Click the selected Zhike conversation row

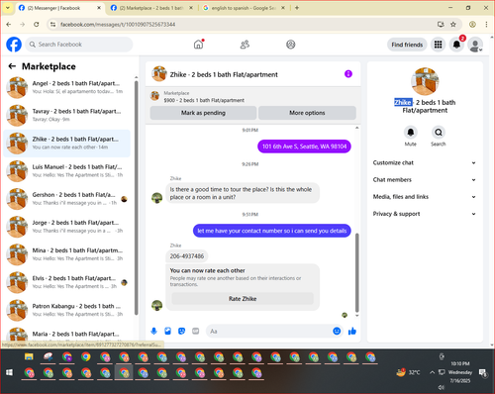(x=67, y=144)
